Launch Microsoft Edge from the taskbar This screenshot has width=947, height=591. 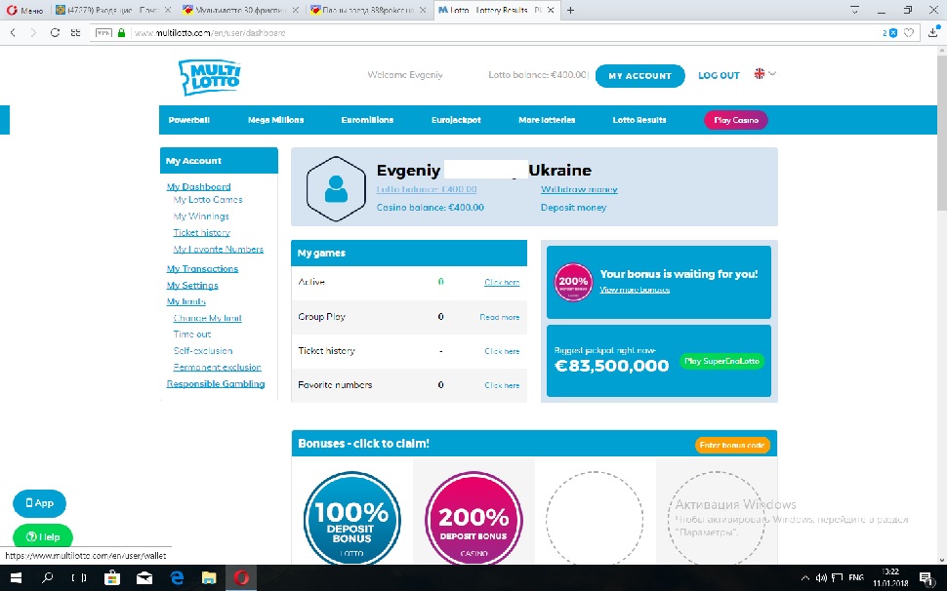click(177, 577)
